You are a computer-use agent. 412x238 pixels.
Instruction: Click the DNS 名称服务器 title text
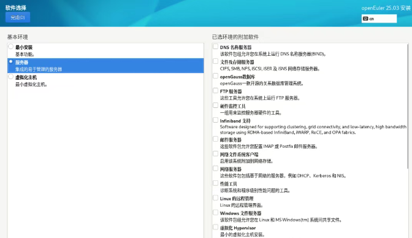(235, 47)
